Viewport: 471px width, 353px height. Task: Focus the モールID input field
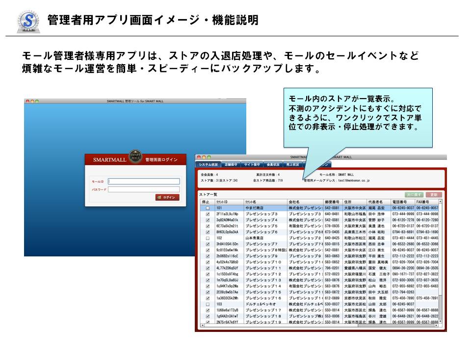point(144,181)
